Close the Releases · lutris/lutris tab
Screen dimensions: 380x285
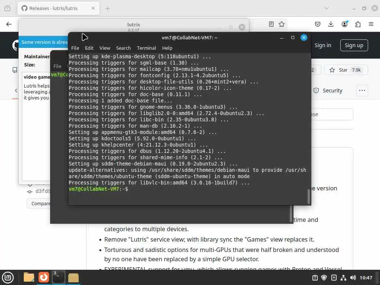[93, 8]
